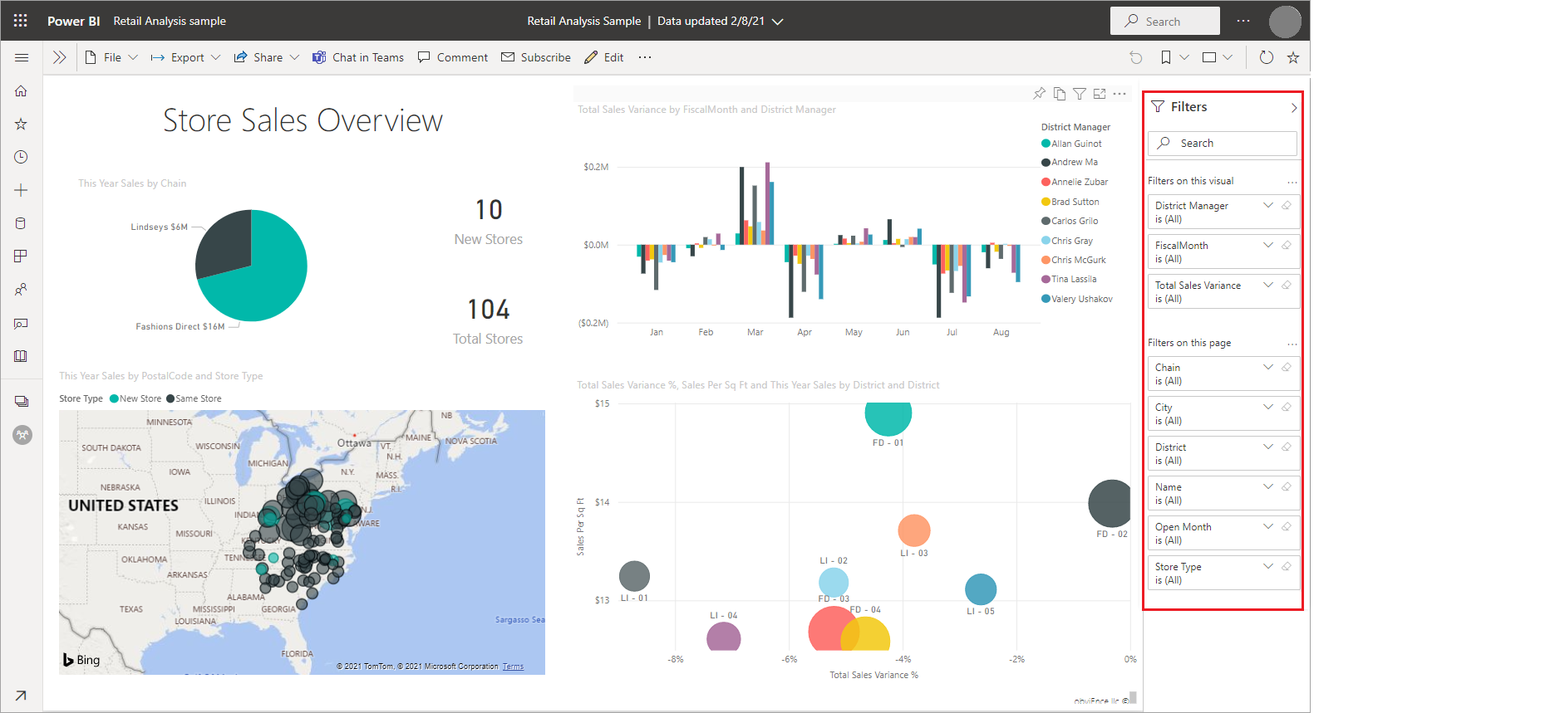Click the header Search box
Image resolution: width=1555 pixels, height=713 pixels.
point(1164,22)
